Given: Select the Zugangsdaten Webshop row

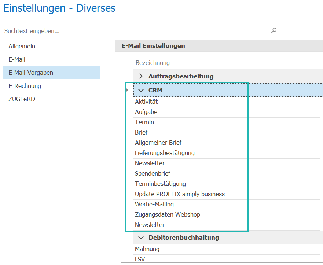Looking at the screenshot, I should tap(227, 215).
